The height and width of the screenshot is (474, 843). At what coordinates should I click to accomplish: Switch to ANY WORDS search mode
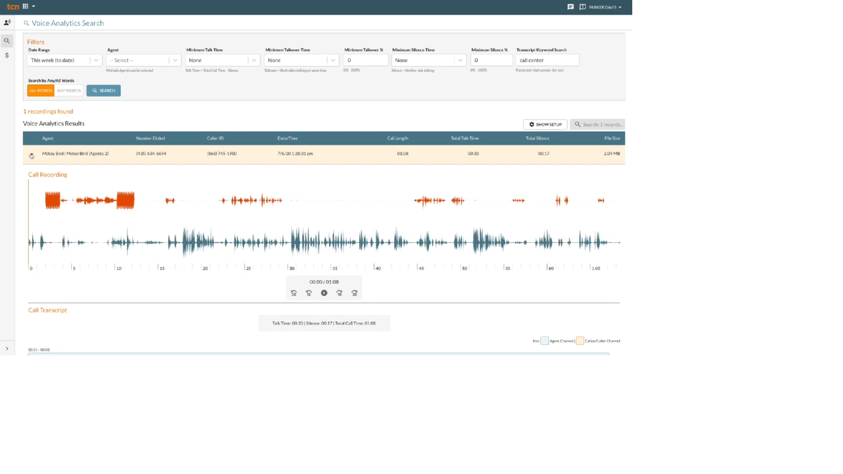[68, 90]
